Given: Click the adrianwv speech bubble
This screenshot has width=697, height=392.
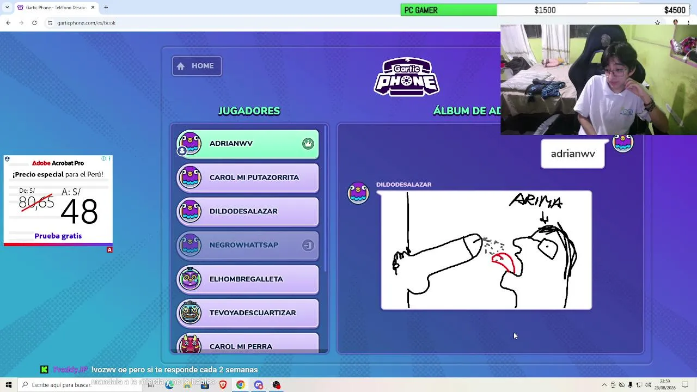Looking at the screenshot, I should (573, 154).
